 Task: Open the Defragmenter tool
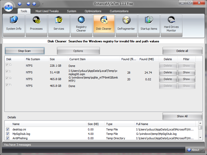126,26
